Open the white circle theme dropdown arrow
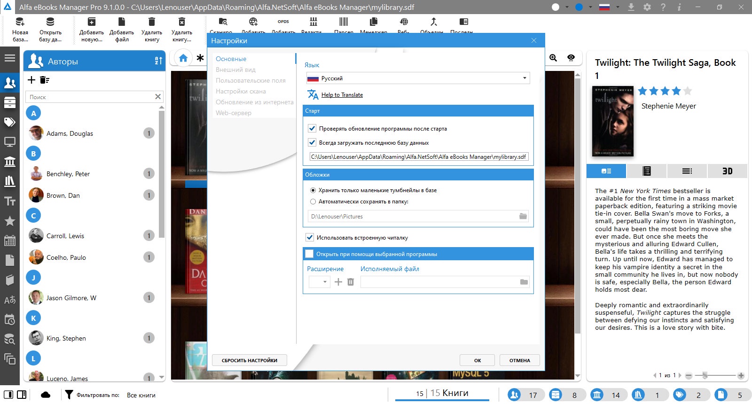752x404 pixels. click(567, 7)
